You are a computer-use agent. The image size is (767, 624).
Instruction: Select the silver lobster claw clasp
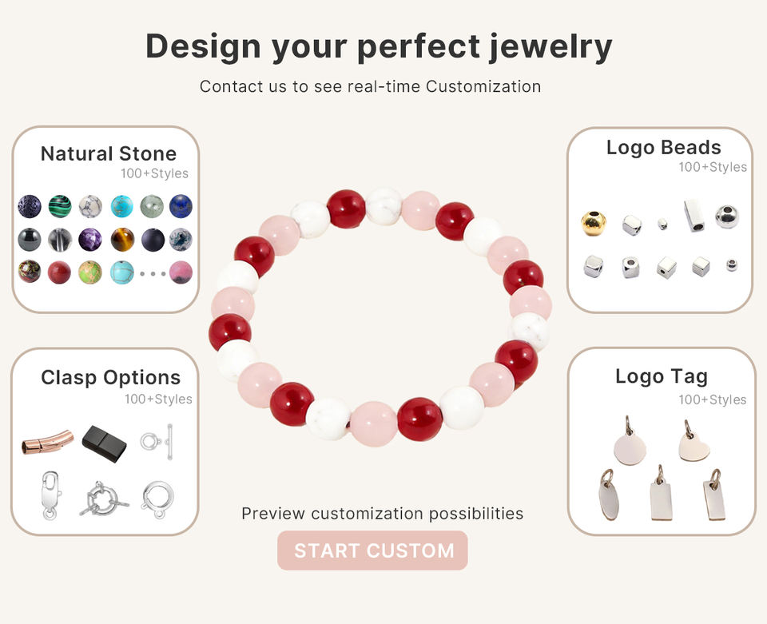50,495
